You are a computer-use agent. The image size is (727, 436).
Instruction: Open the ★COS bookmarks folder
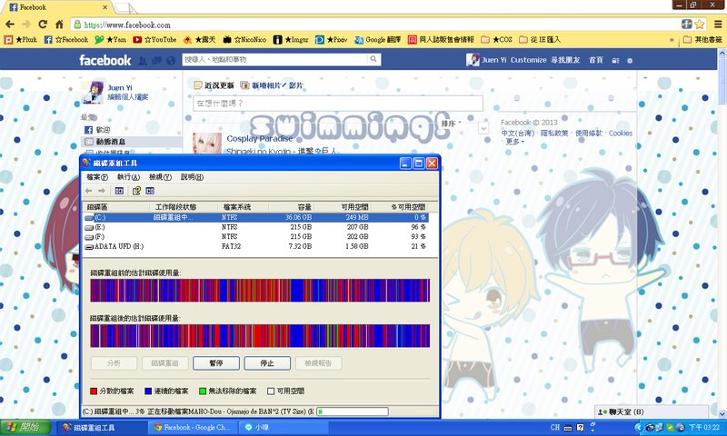(496, 40)
